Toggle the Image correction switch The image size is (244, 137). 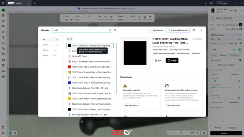pos(239,70)
